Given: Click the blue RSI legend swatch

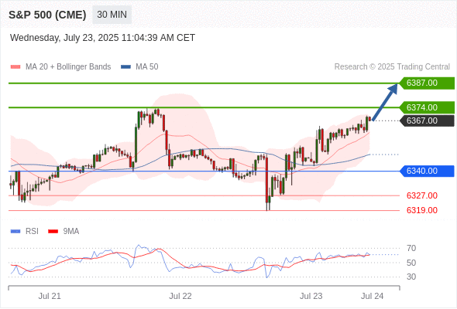Looking at the screenshot, I should (x=15, y=232).
